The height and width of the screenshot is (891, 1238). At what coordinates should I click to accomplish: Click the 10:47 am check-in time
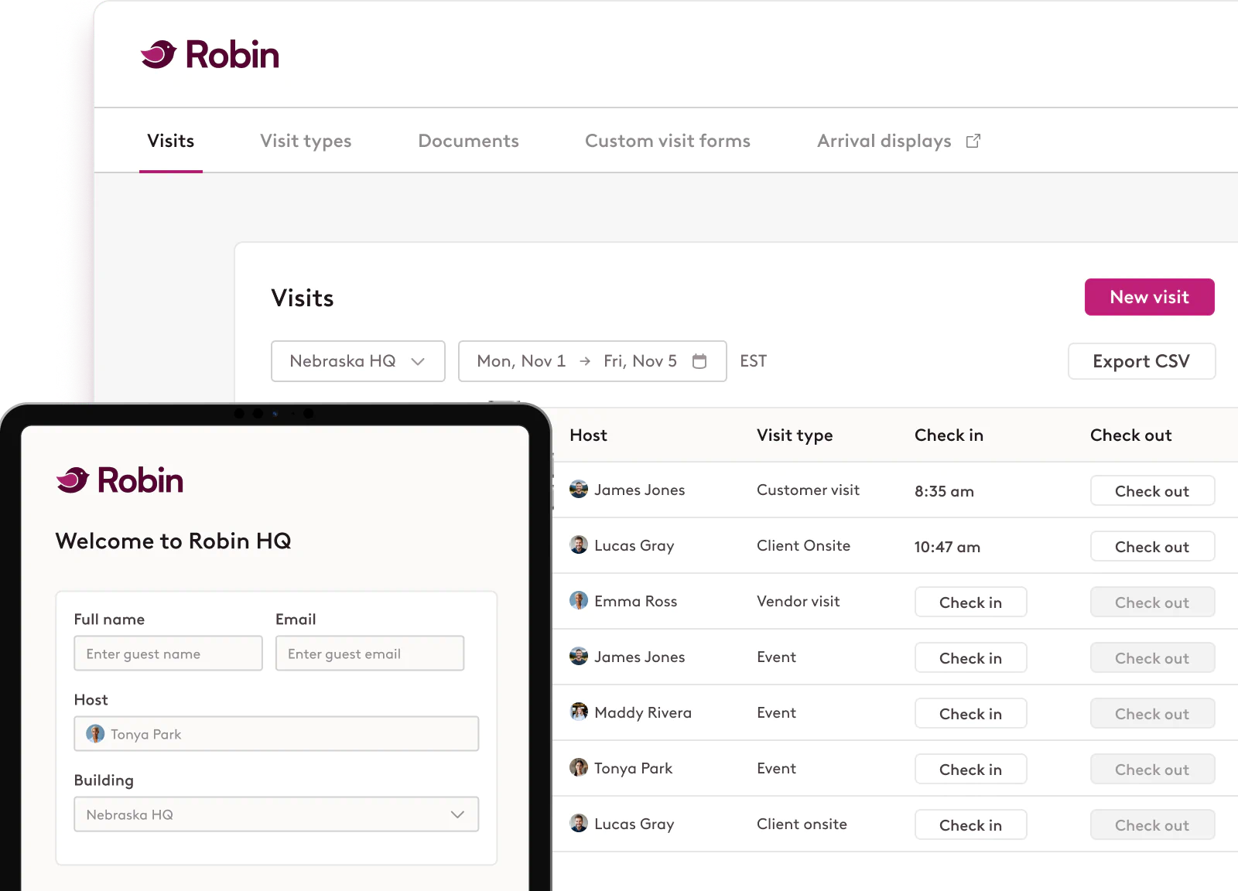(947, 547)
